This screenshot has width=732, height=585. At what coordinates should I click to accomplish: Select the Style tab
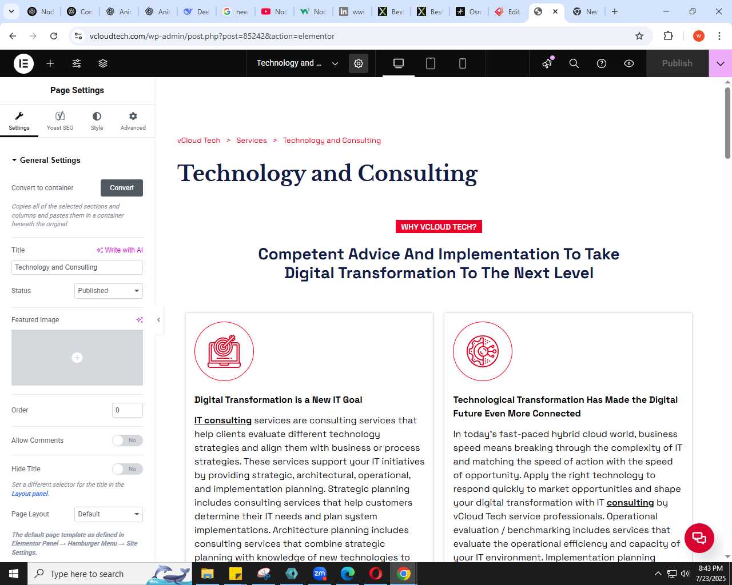point(97,121)
